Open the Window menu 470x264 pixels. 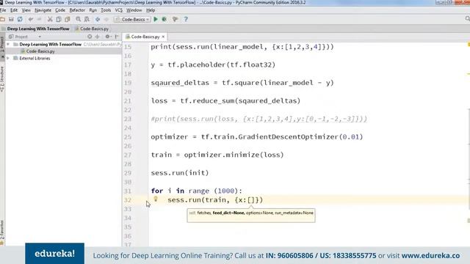point(134,10)
